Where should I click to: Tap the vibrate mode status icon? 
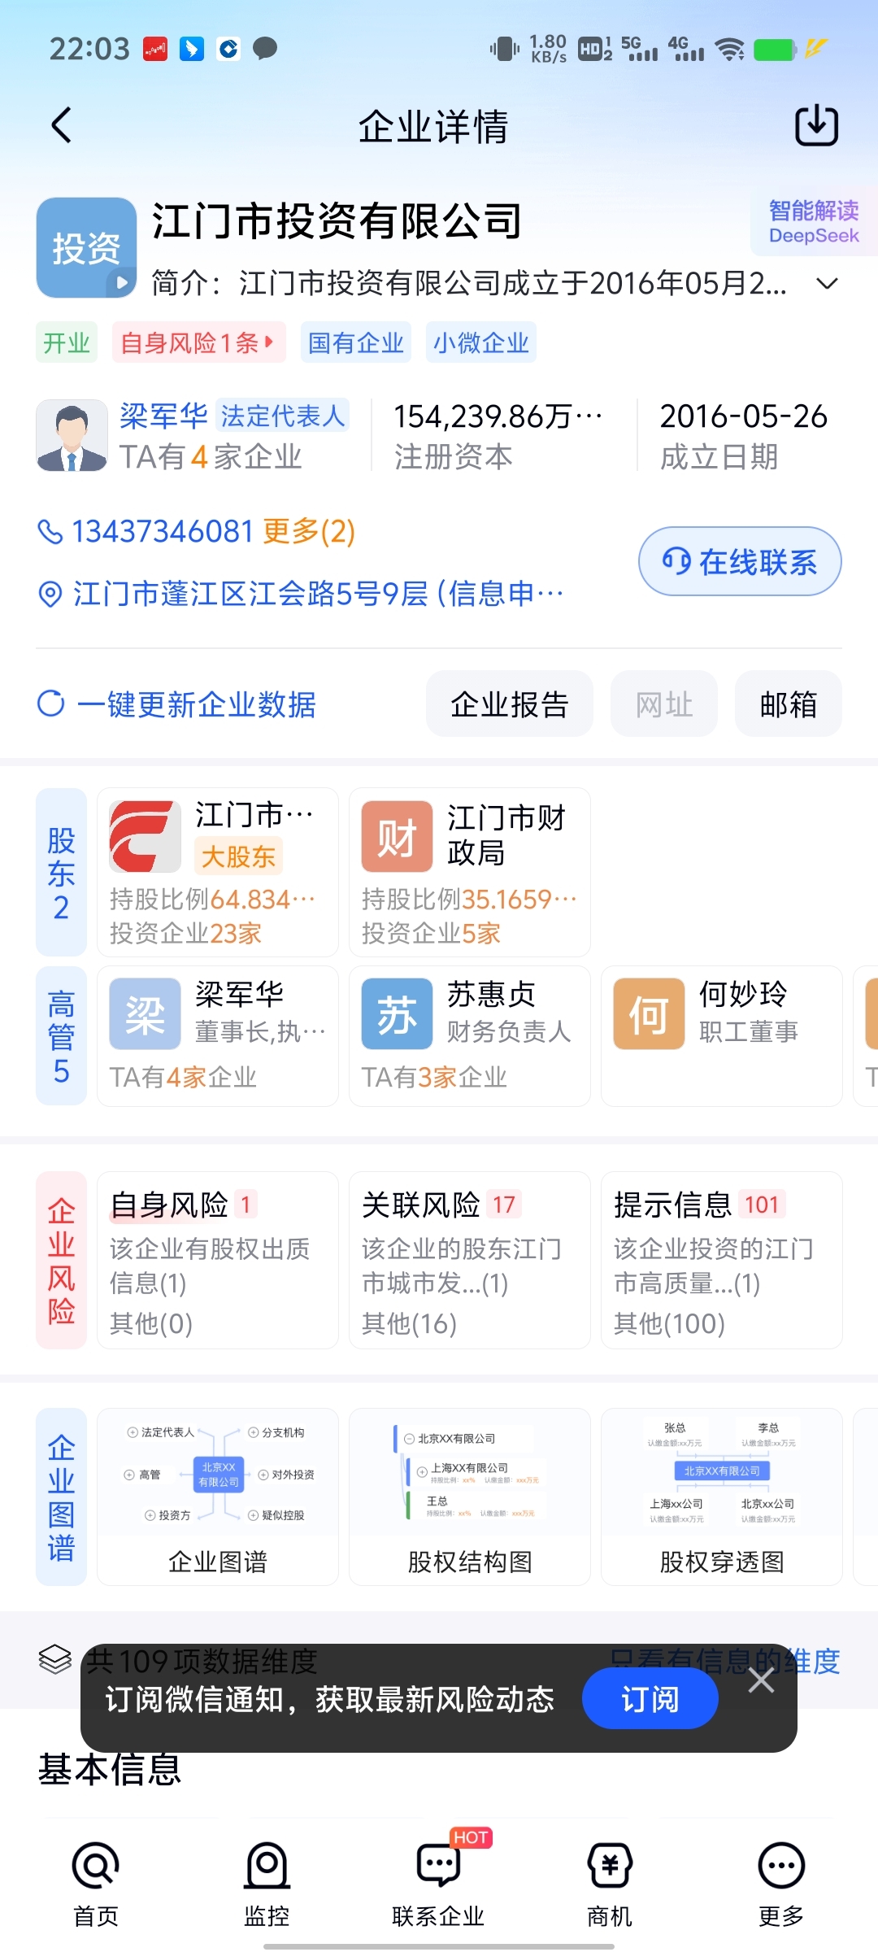[505, 49]
